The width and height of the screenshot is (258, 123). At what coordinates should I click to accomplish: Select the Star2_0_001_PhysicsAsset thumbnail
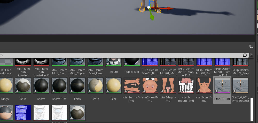click(x=240, y=85)
